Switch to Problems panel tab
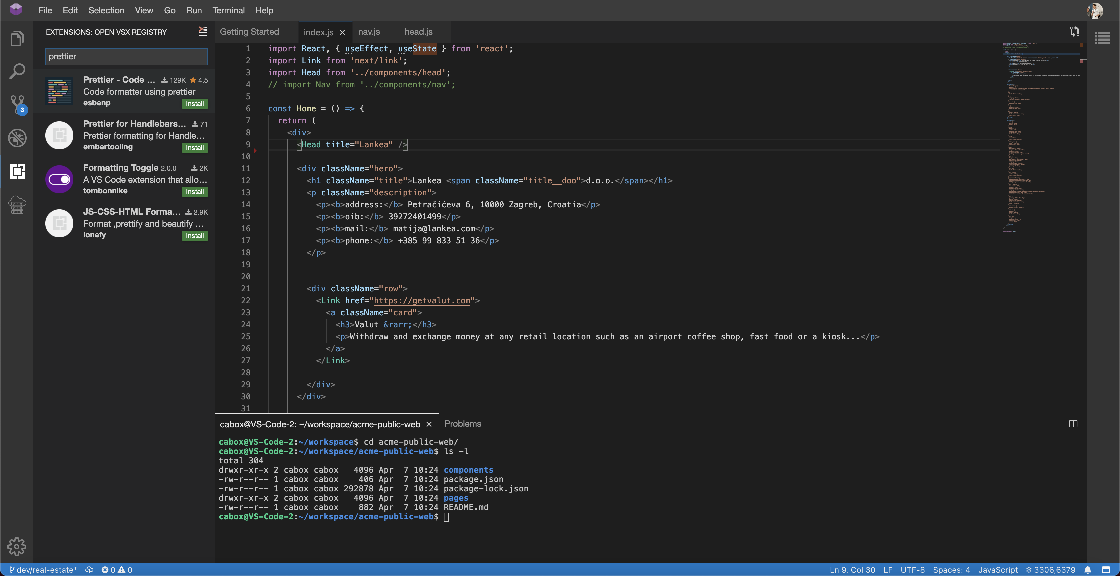The height and width of the screenshot is (576, 1120). [x=463, y=423]
